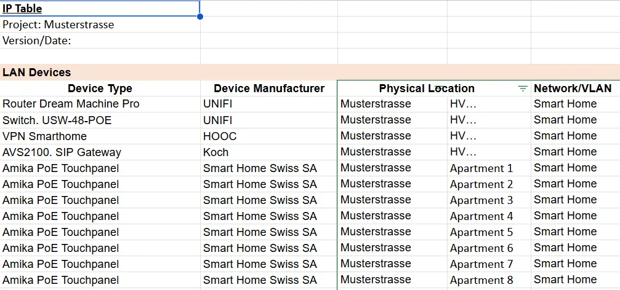The width and height of the screenshot is (620, 290).
Task: Click the Apartment 1 location cell
Action: click(x=489, y=168)
